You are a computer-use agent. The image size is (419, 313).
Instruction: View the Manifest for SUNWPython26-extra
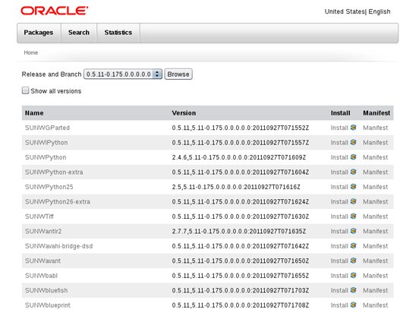(375, 202)
